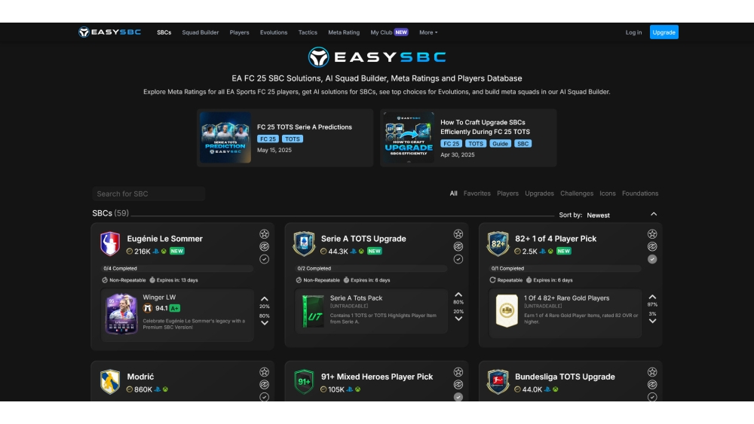Downvote the 82+ 1 of 4 Player Pick
Image resolution: width=754 pixels, height=424 pixels.
point(652,322)
